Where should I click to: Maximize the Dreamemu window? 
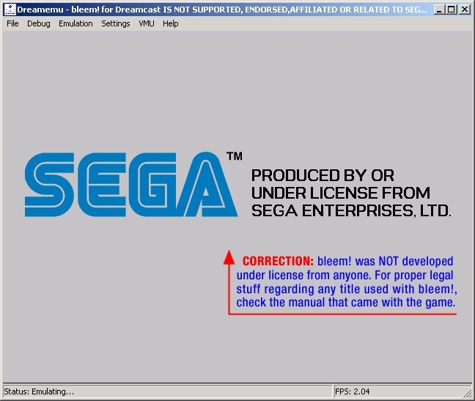451,10
